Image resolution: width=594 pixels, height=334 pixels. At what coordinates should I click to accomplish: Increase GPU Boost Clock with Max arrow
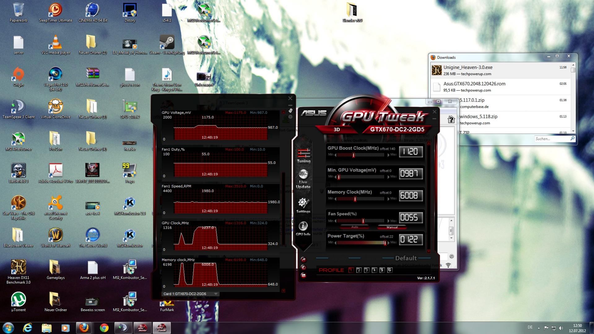tap(388, 155)
